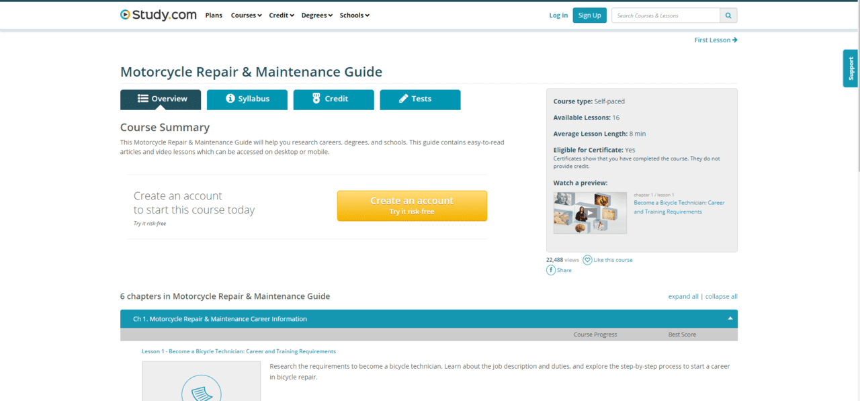Click the yellow Create an account button

[x=412, y=206]
